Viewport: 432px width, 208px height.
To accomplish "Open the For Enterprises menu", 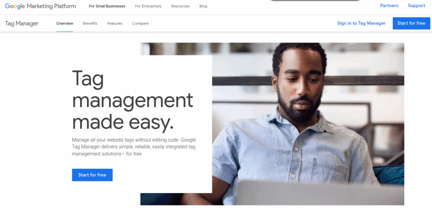I will point(148,6).
